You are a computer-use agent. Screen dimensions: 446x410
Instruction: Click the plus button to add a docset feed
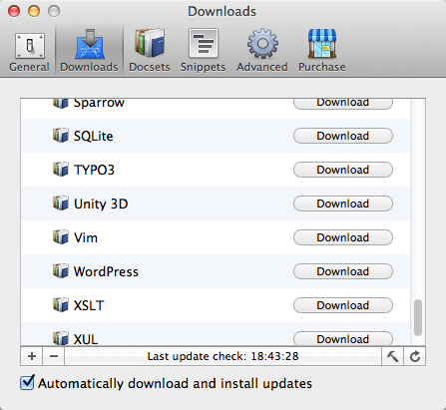(32, 356)
